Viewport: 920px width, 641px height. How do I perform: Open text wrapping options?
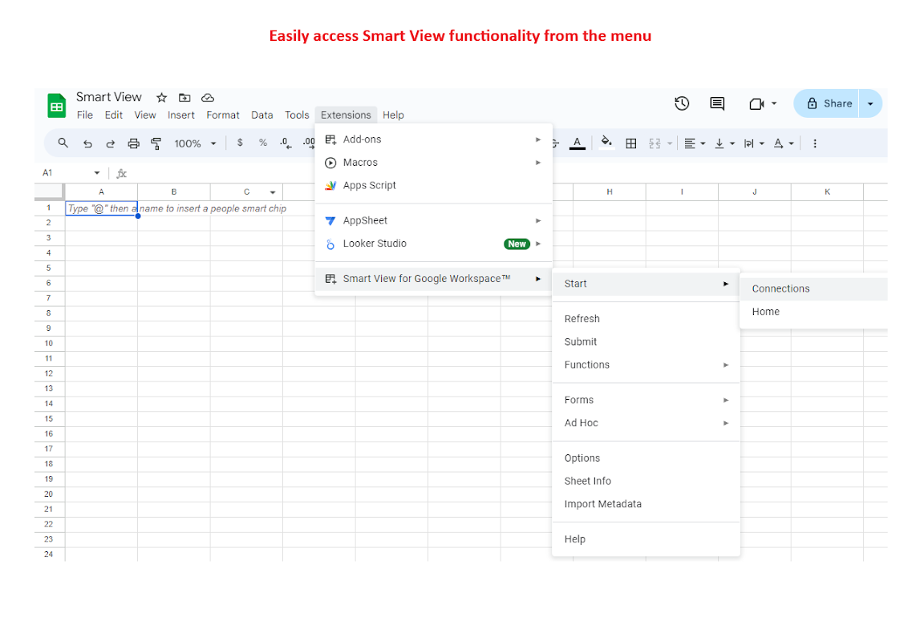754,143
